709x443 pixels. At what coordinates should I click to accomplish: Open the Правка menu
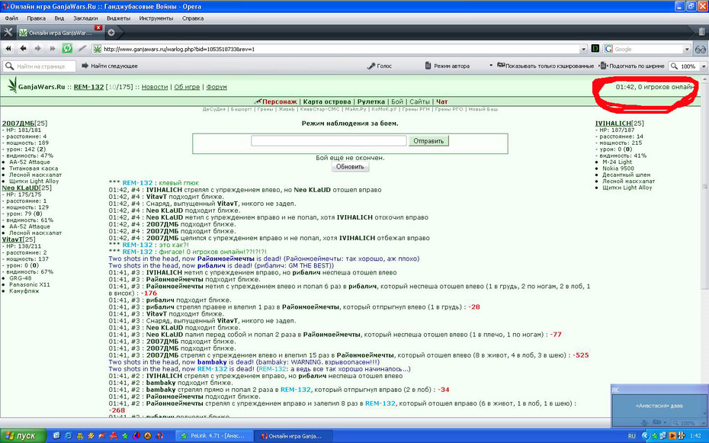[x=36, y=18]
